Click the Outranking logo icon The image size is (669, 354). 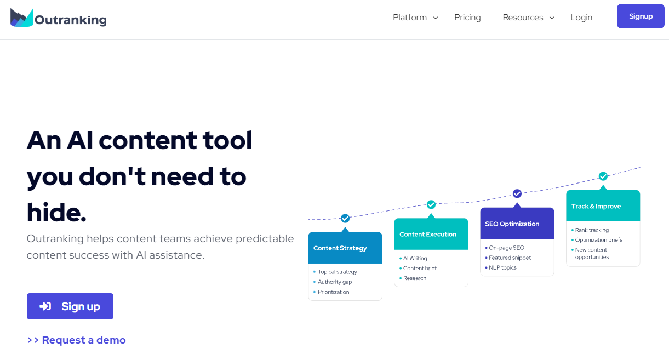pos(22,18)
